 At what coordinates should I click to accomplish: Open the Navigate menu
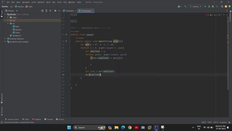coord(26,2)
